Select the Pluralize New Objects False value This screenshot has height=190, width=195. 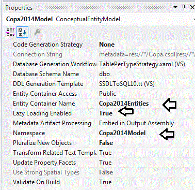[x=106, y=143]
